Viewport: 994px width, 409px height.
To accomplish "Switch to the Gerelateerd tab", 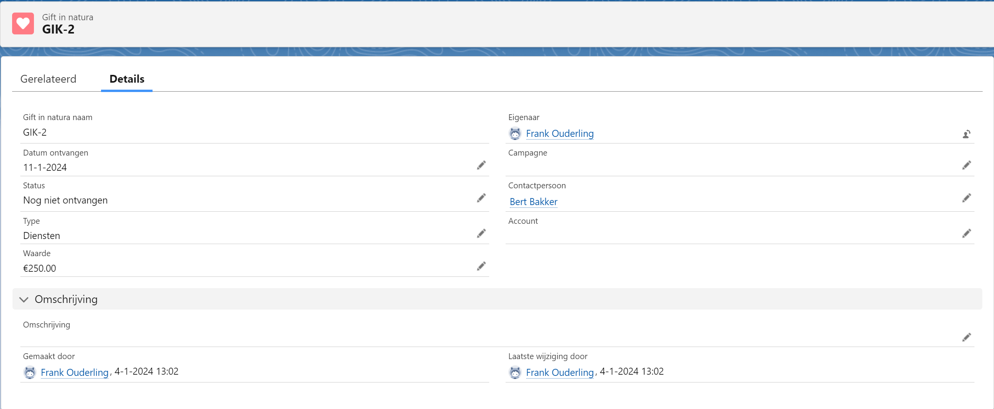I will (48, 79).
